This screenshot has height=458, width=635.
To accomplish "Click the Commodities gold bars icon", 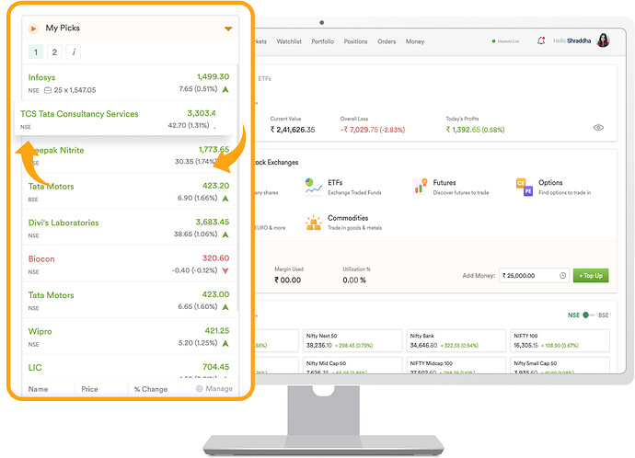I will (x=314, y=223).
